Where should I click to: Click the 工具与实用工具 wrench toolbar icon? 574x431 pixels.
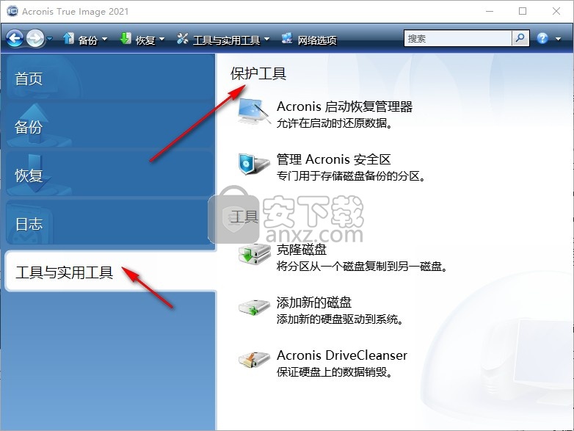pyautogui.click(x=182, y=38)
